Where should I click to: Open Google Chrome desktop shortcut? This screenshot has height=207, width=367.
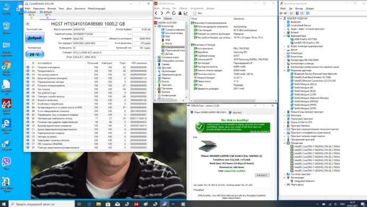(x=6, y=68)
